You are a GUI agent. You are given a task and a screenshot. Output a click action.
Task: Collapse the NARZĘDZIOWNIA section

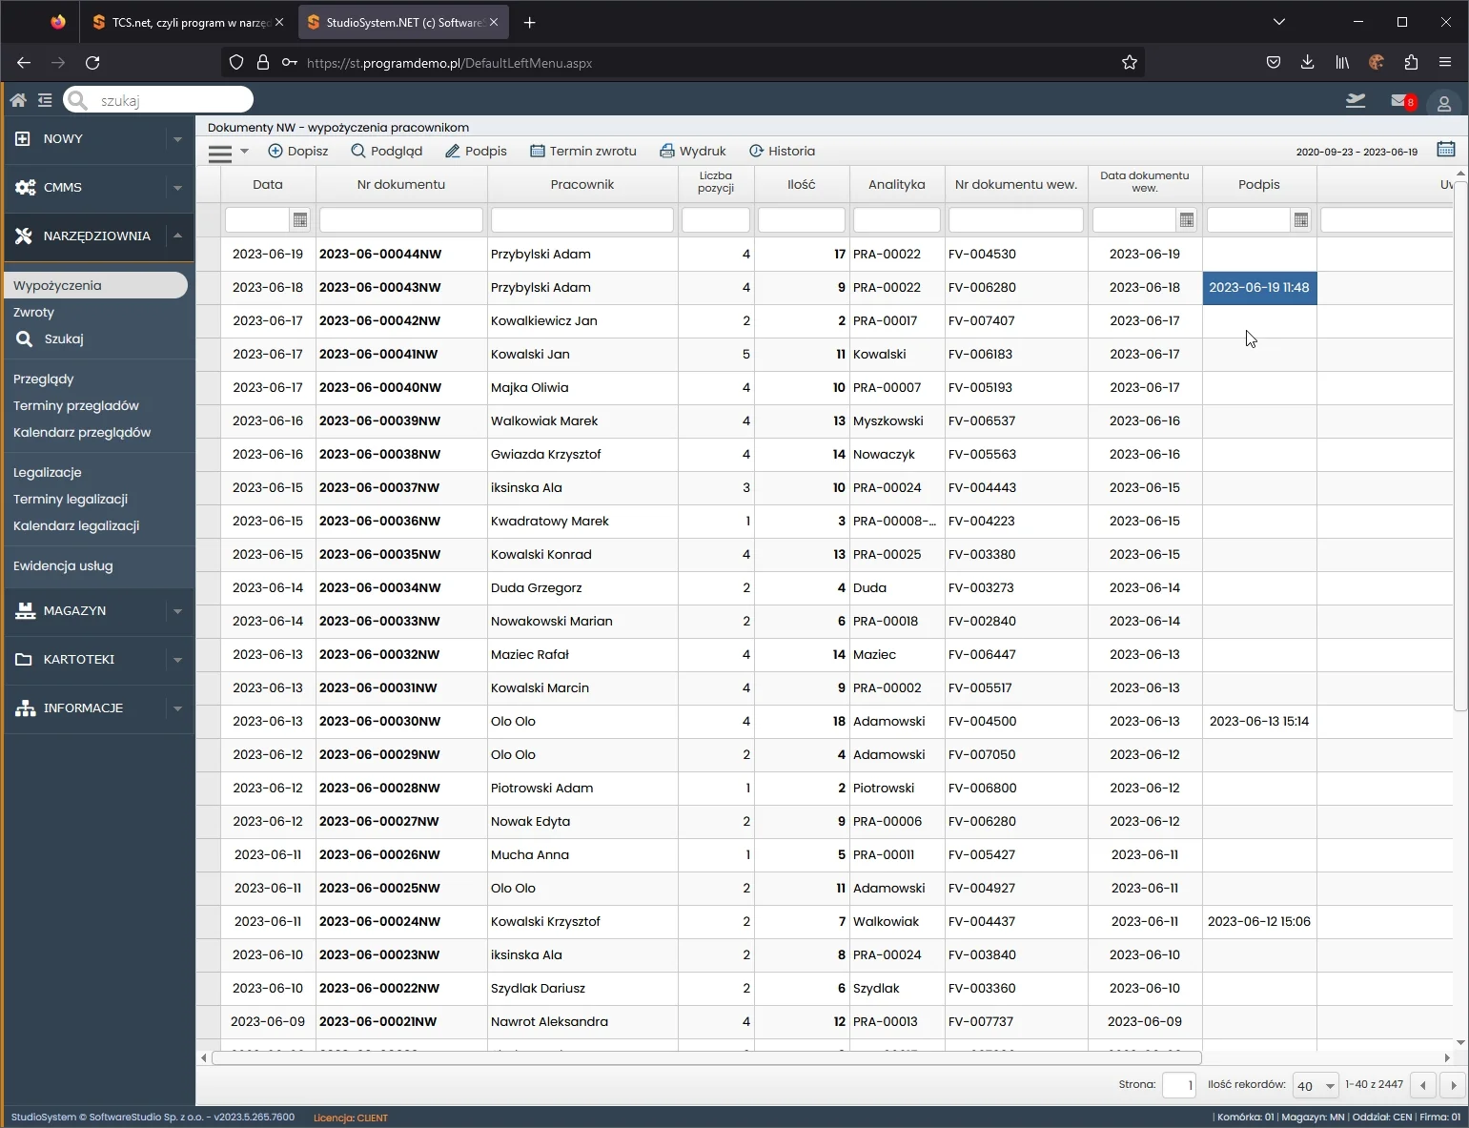(x=177, y=236)
